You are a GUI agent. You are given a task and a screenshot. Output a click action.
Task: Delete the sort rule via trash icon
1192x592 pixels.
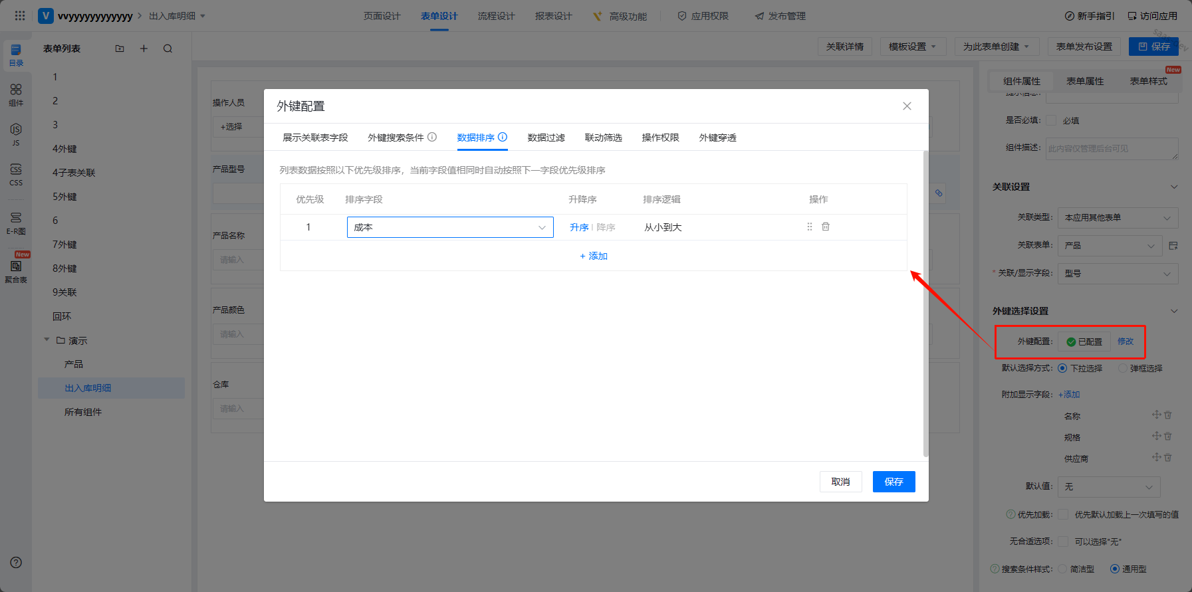tap(825, 227)
